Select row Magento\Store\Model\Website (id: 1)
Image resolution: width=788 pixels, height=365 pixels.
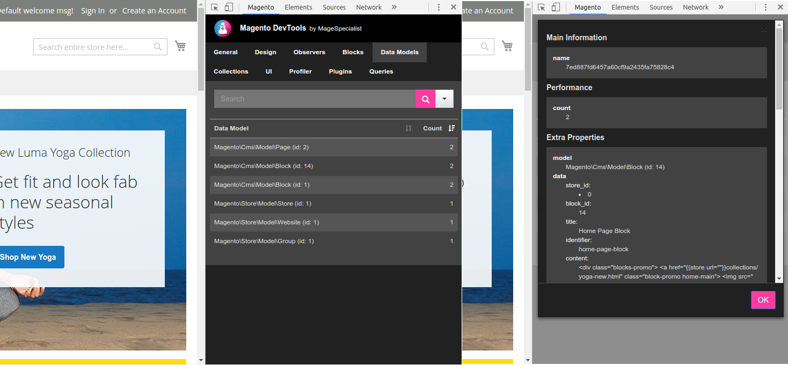(334, 222)
